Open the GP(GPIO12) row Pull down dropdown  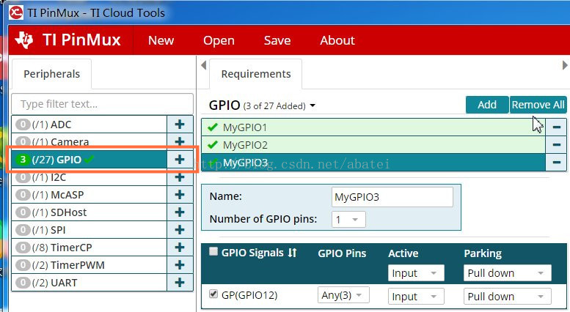pyautogui.click(x=508, y=297)
